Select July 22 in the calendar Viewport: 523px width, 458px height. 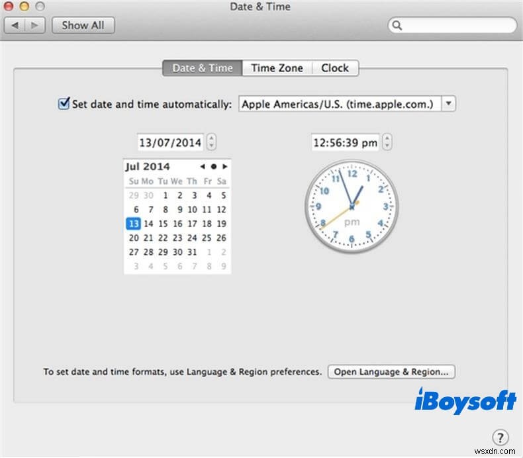tap(163, 238)
